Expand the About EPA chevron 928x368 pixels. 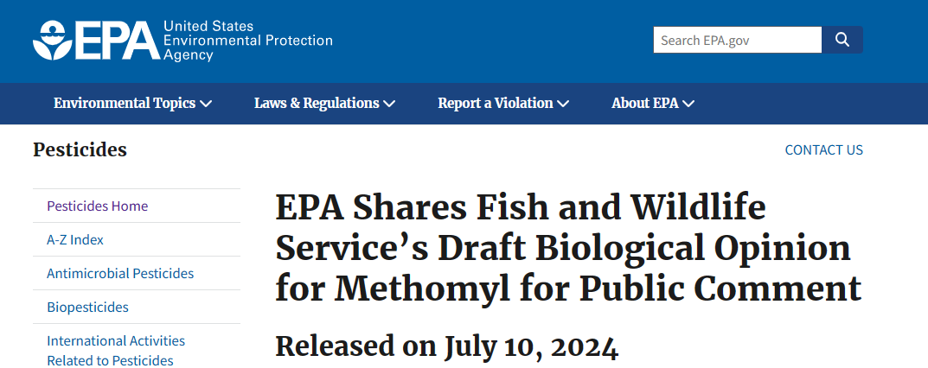(x=688, y=104)
